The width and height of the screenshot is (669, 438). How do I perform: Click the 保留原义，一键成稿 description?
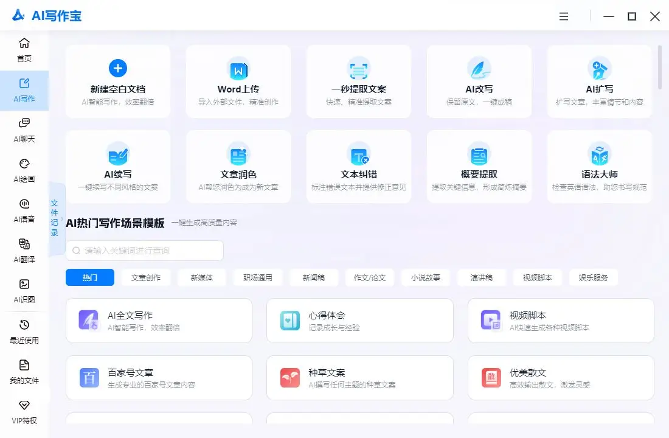tap(479, 102)
